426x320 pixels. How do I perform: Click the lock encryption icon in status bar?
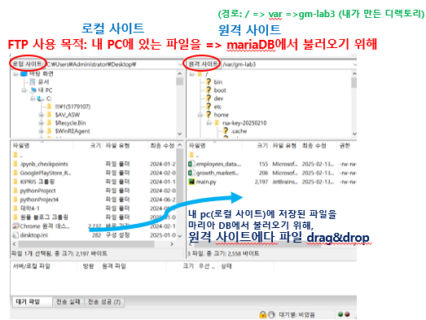pyautogui.click(x=262, y=314)
